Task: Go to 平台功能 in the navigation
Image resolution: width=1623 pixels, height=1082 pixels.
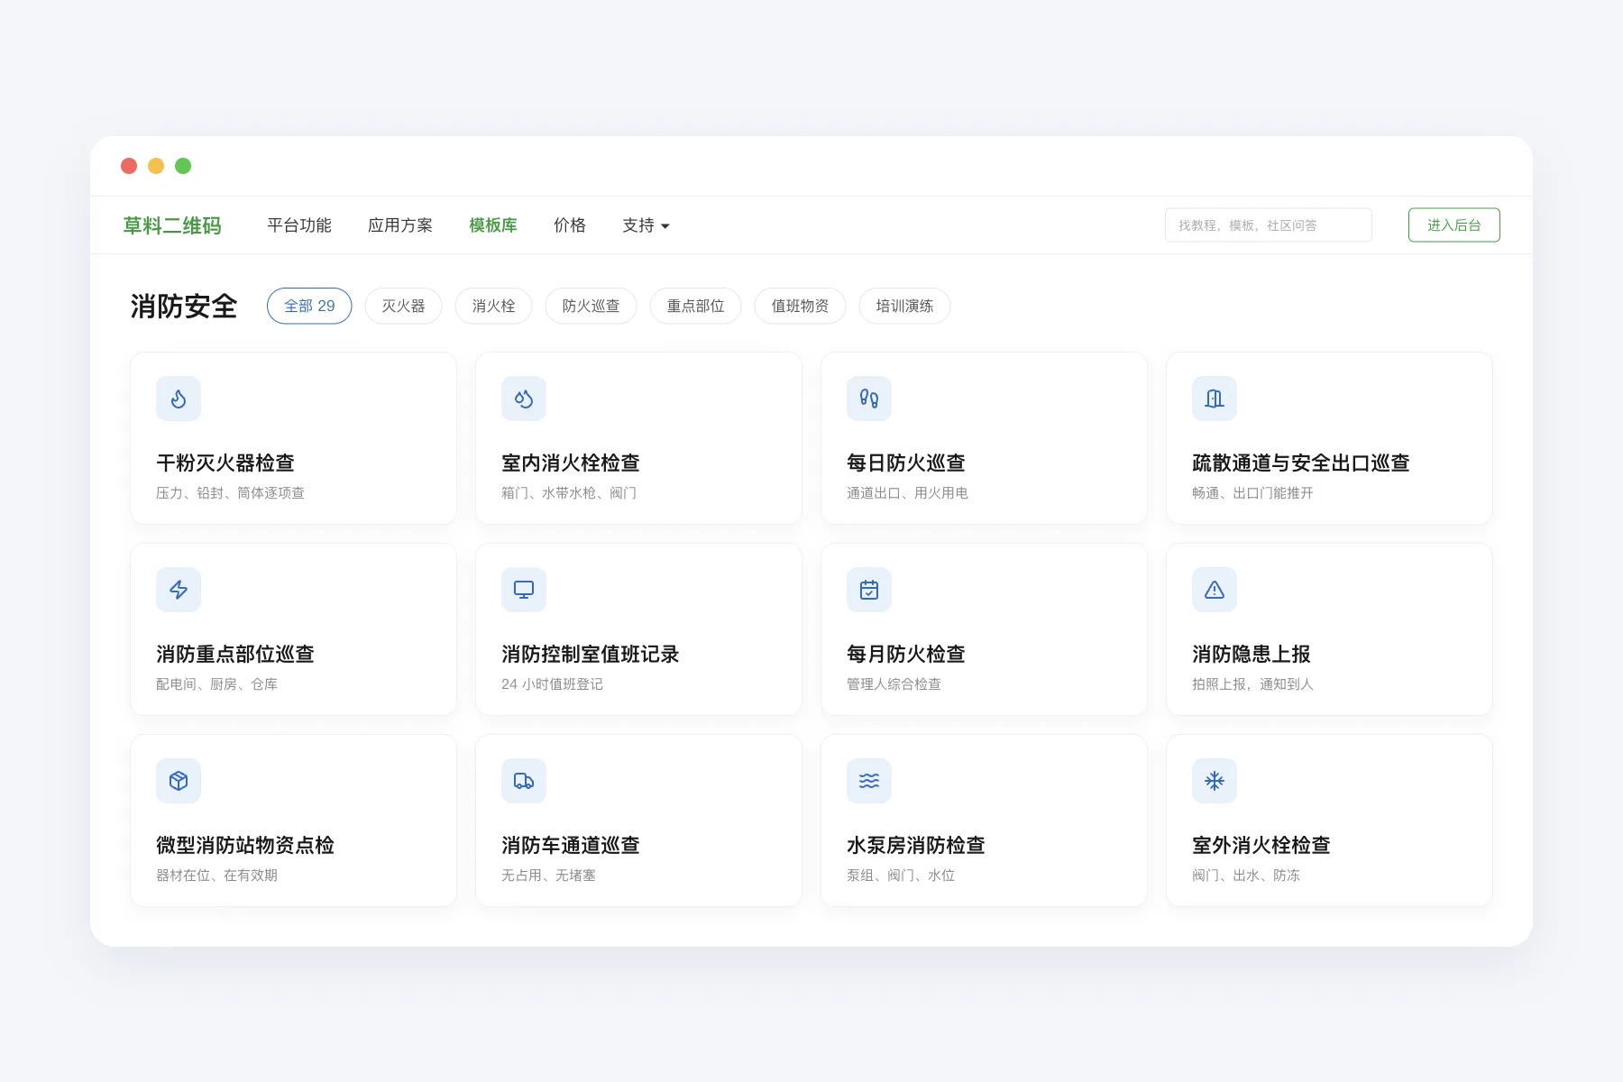Action: [299, 225]
